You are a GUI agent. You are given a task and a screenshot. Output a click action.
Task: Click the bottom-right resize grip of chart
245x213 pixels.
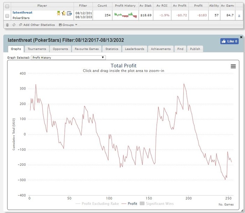242,211
